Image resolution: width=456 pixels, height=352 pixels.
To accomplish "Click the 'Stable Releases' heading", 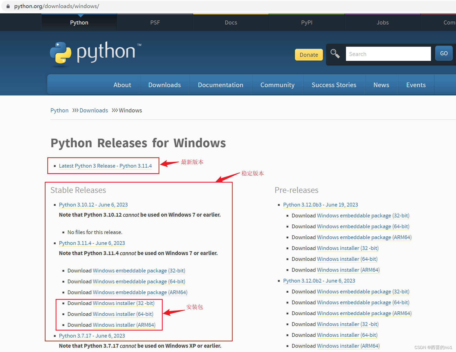I will tap(78, 190).
